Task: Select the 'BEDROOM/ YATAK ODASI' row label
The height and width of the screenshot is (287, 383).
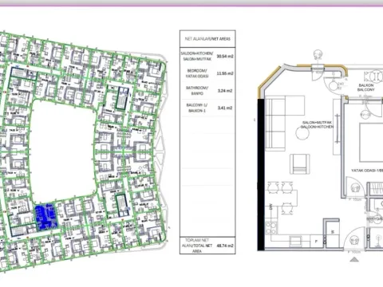Action: [x=197, y=73]
